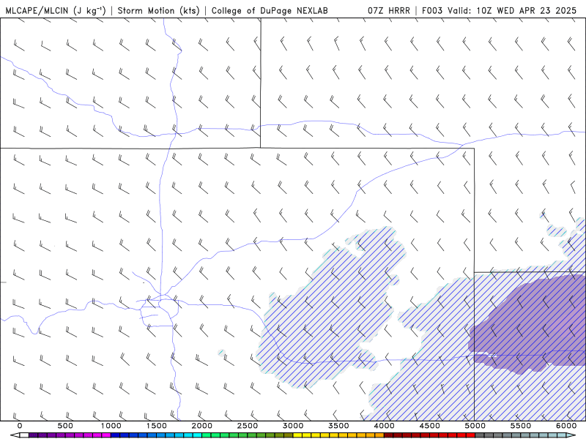
Task: Click the 0 label on the color scale
Action: click(x=20, y=426)
